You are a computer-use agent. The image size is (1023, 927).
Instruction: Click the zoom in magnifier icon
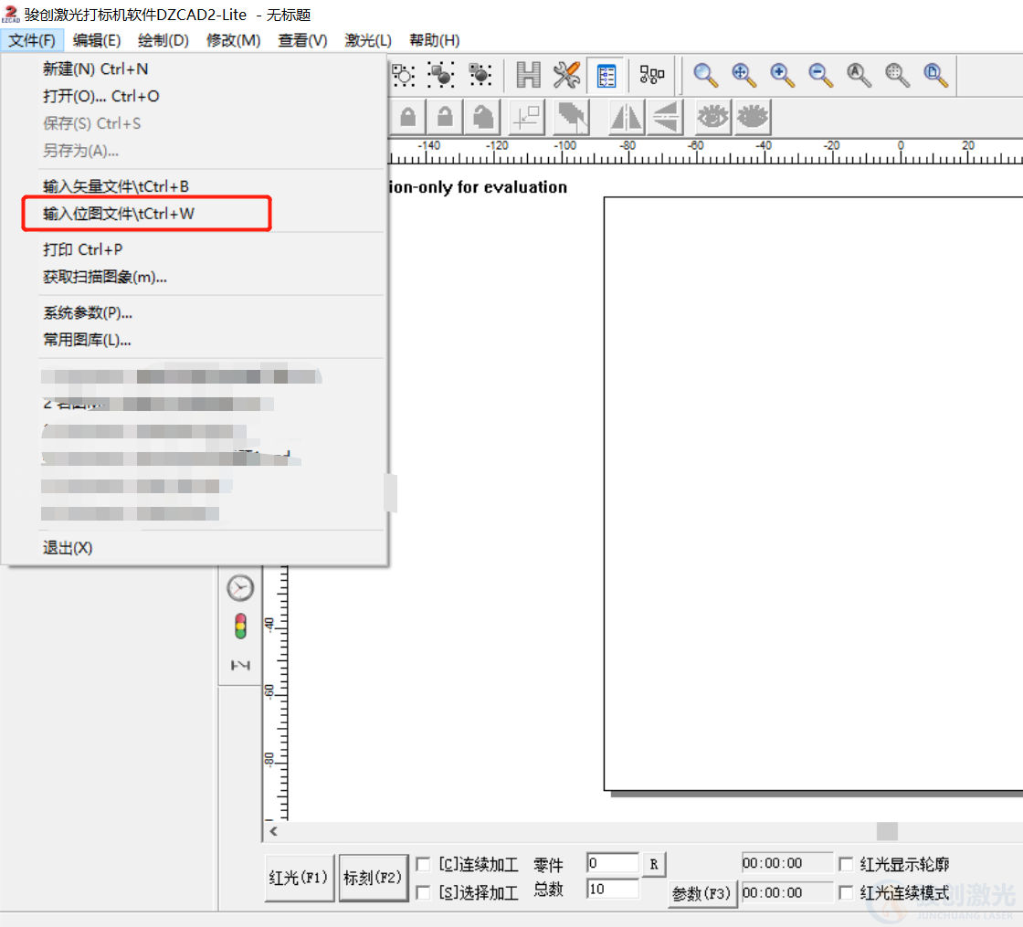coord(782,75)
